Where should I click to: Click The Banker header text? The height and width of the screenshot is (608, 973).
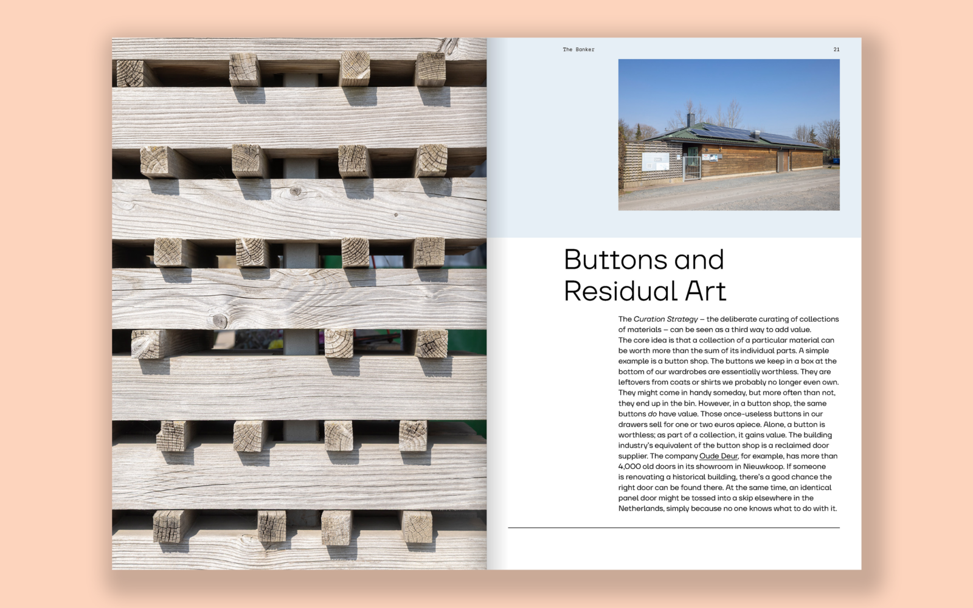point(578,50)
